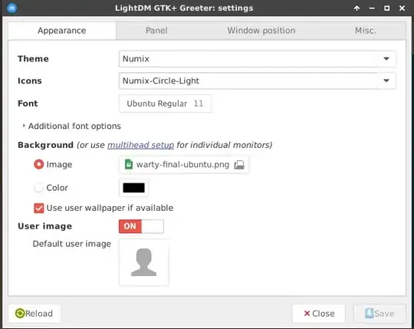Switch to the Panel tab
This screenshot has height=329, width=414.
tap(156, 31)
